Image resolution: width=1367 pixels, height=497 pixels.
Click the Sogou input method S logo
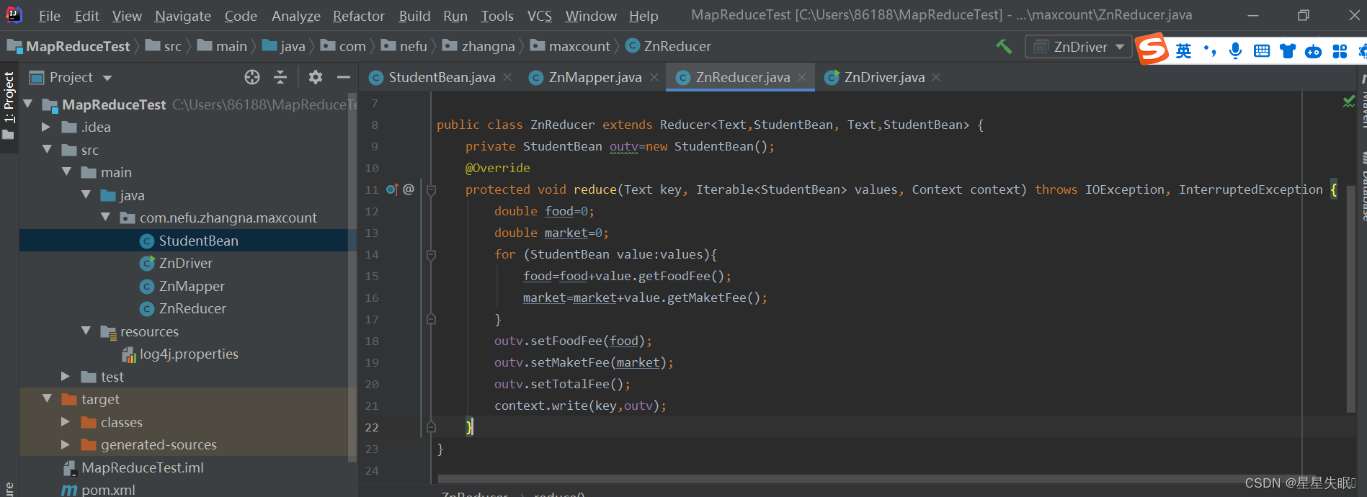(x=1152, y=49)
